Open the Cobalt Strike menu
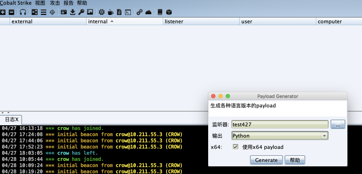The image size is (362, 174). (x=16, y=3)
